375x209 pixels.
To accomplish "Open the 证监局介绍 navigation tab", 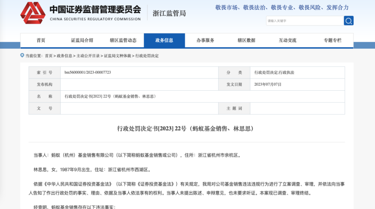I will pos(82,40).
